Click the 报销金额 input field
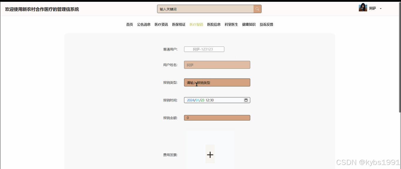The width and height of the screenshot is (401, 169). [x=217, y=118]
